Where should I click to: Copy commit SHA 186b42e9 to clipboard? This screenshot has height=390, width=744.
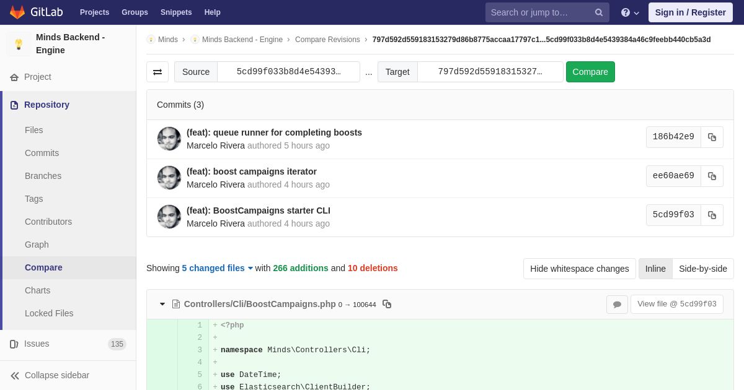(712, 137)
